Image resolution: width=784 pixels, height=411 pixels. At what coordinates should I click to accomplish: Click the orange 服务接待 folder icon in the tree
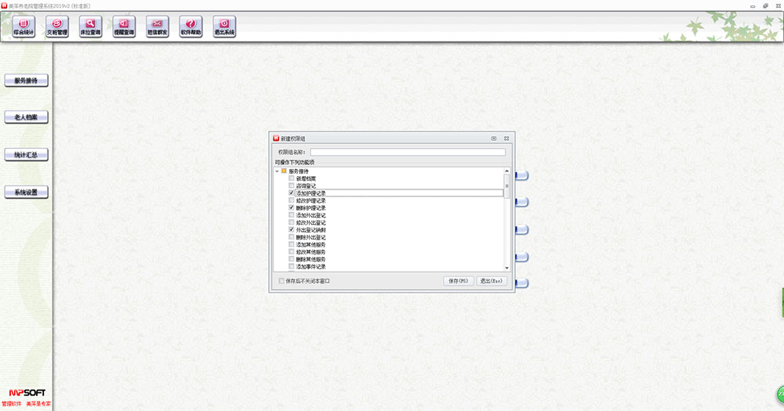284,171
